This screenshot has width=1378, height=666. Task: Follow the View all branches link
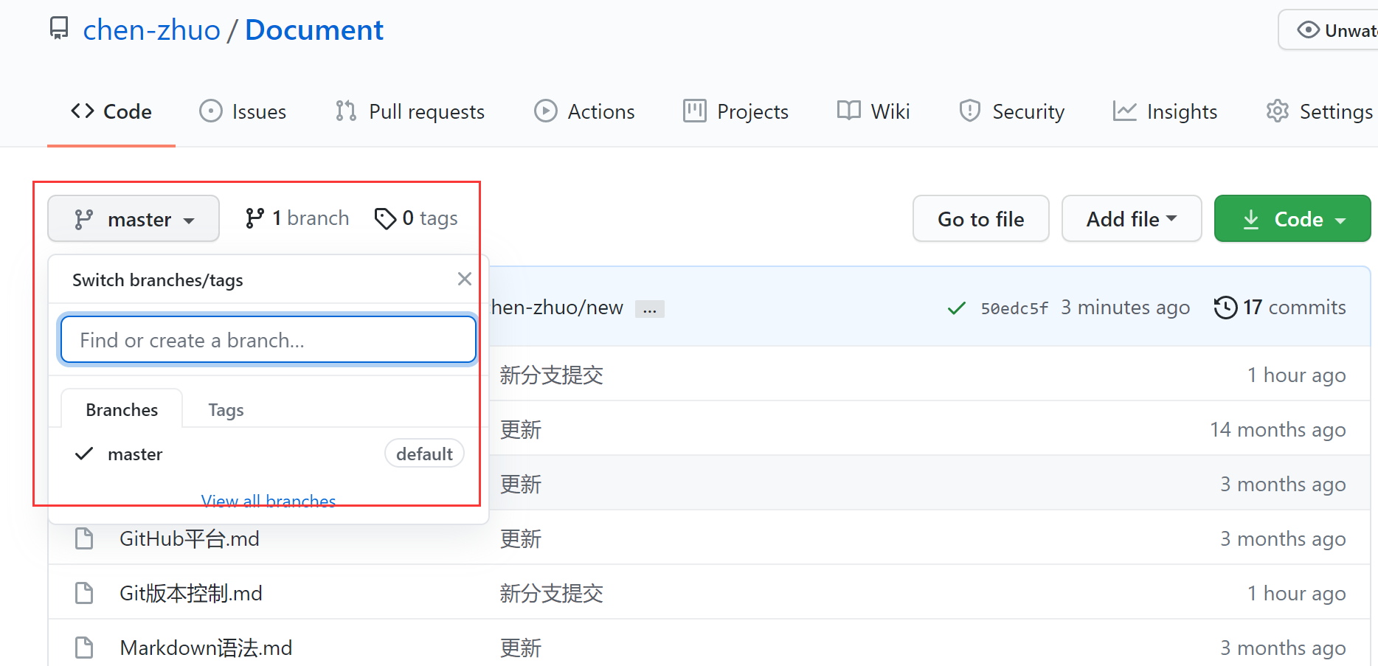pos(269,502)
